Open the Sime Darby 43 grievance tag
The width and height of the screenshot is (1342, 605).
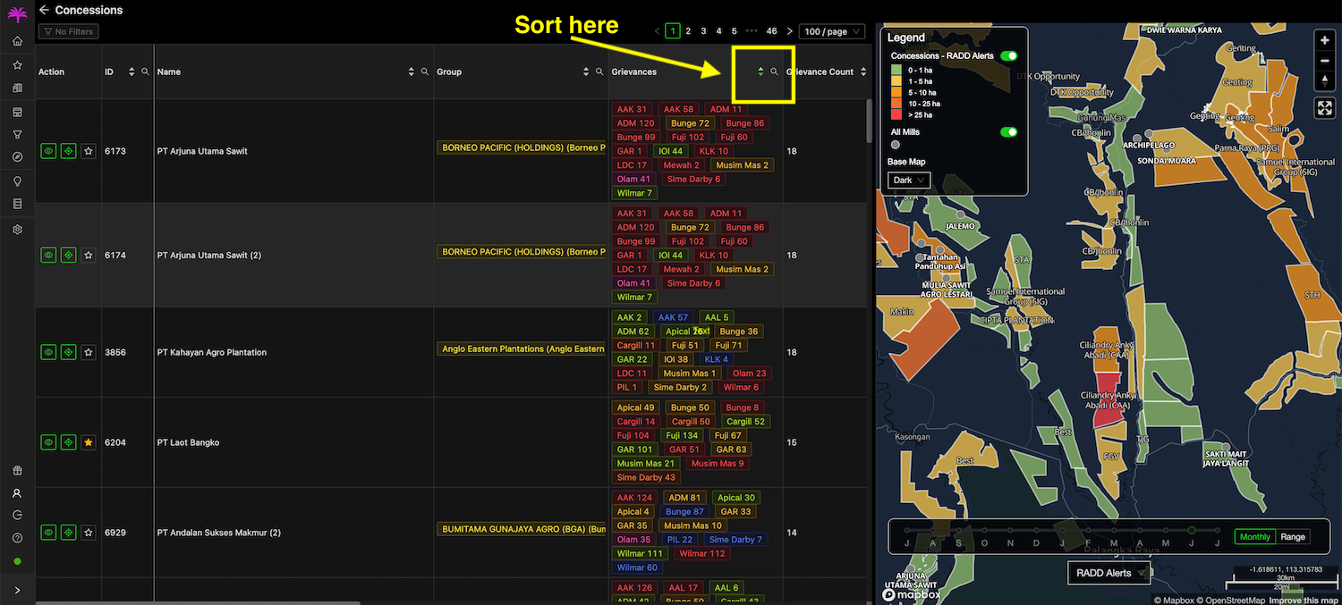pos(647,477)
